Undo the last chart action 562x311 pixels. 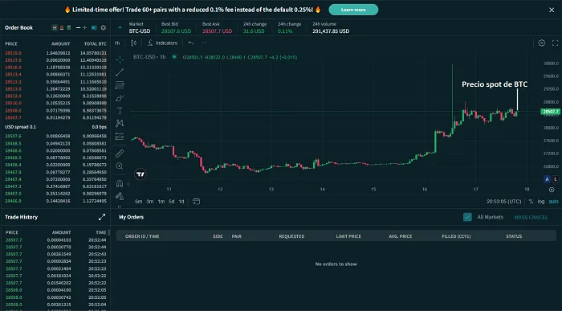point(191,43)
